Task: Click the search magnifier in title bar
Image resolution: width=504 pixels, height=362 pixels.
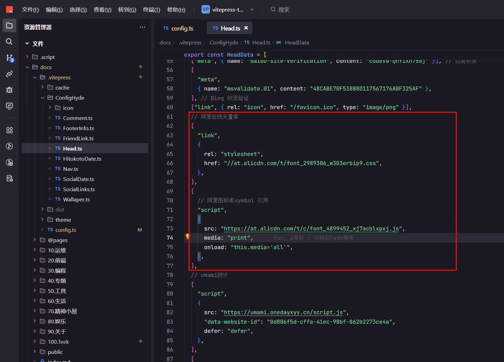Action: (x=273, y=9)
